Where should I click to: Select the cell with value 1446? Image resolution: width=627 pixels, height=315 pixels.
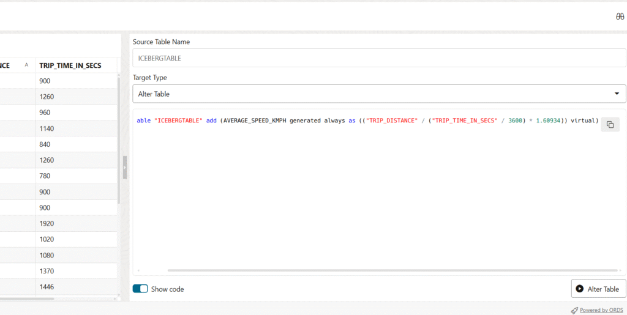point(75,287)
